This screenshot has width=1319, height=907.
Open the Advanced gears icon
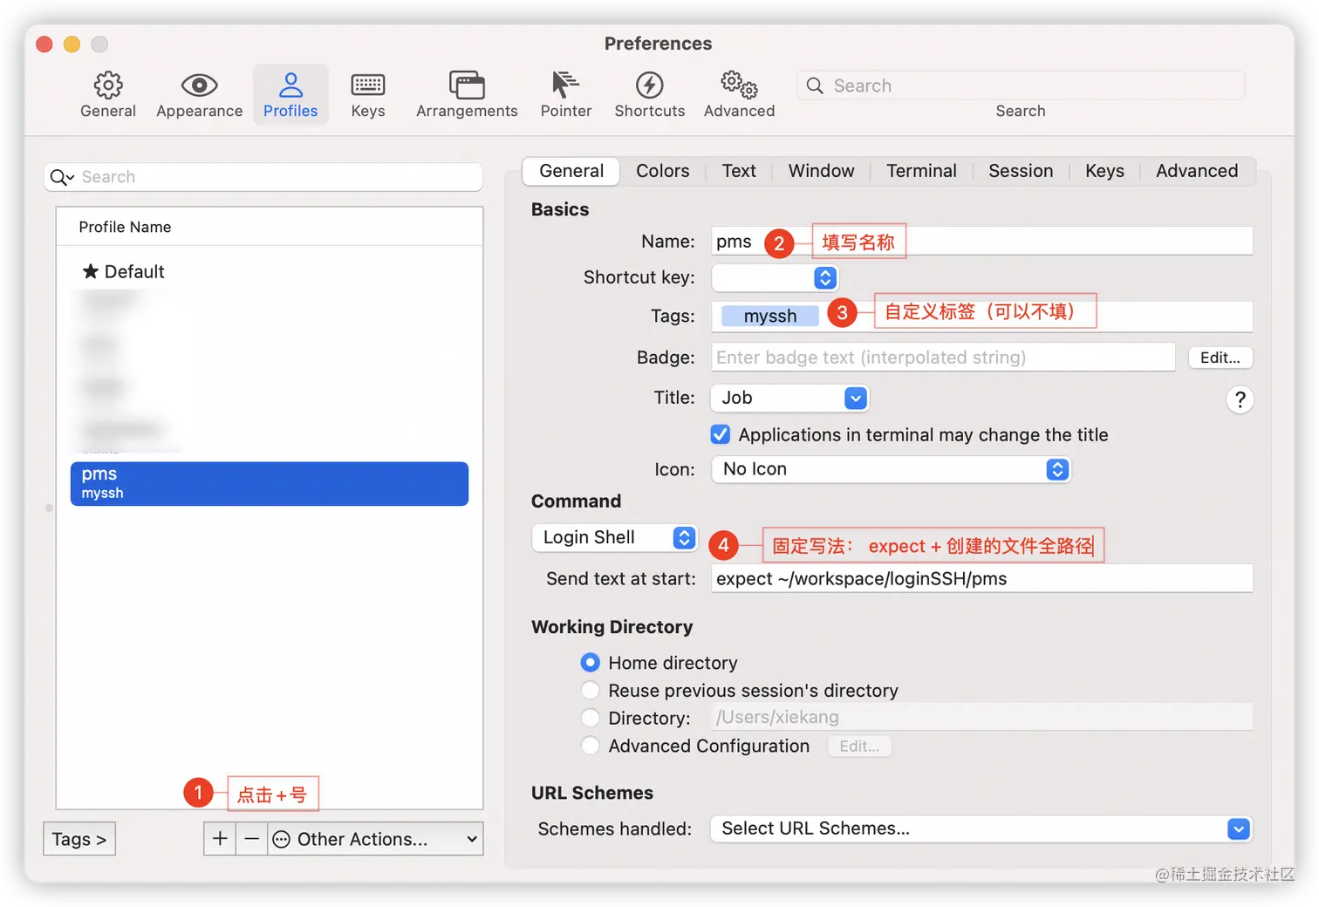739,85
